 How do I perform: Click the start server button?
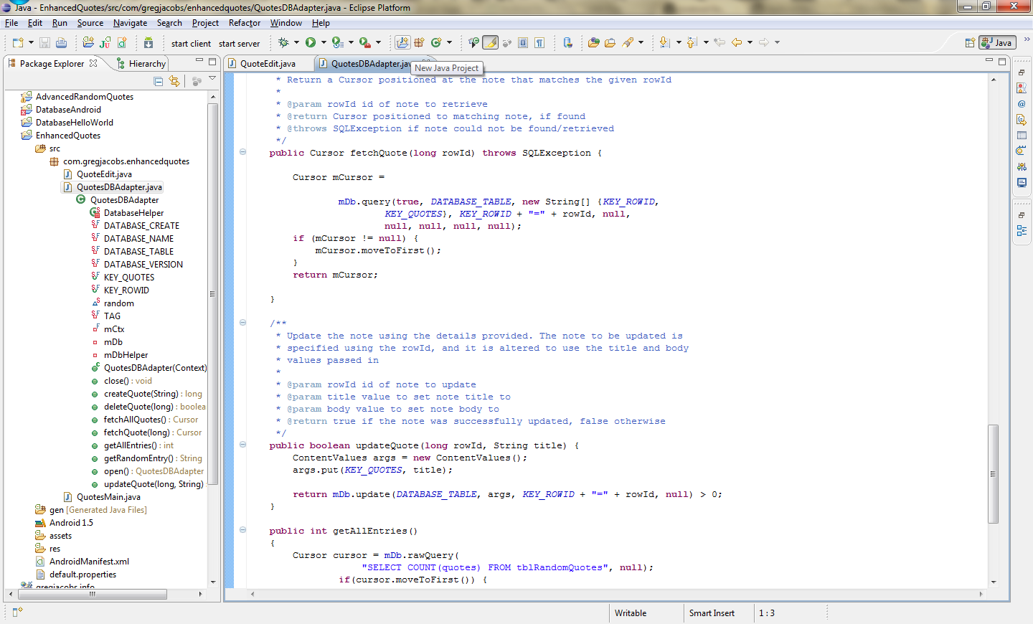[x=239, y=44]
